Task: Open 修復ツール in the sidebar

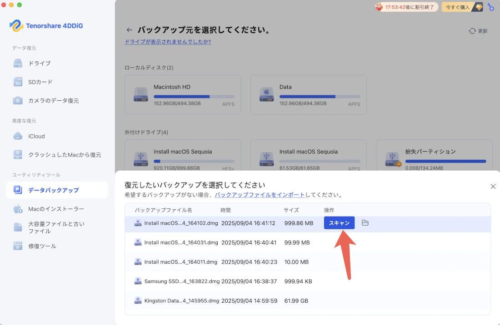Action: tap(57, 246)
